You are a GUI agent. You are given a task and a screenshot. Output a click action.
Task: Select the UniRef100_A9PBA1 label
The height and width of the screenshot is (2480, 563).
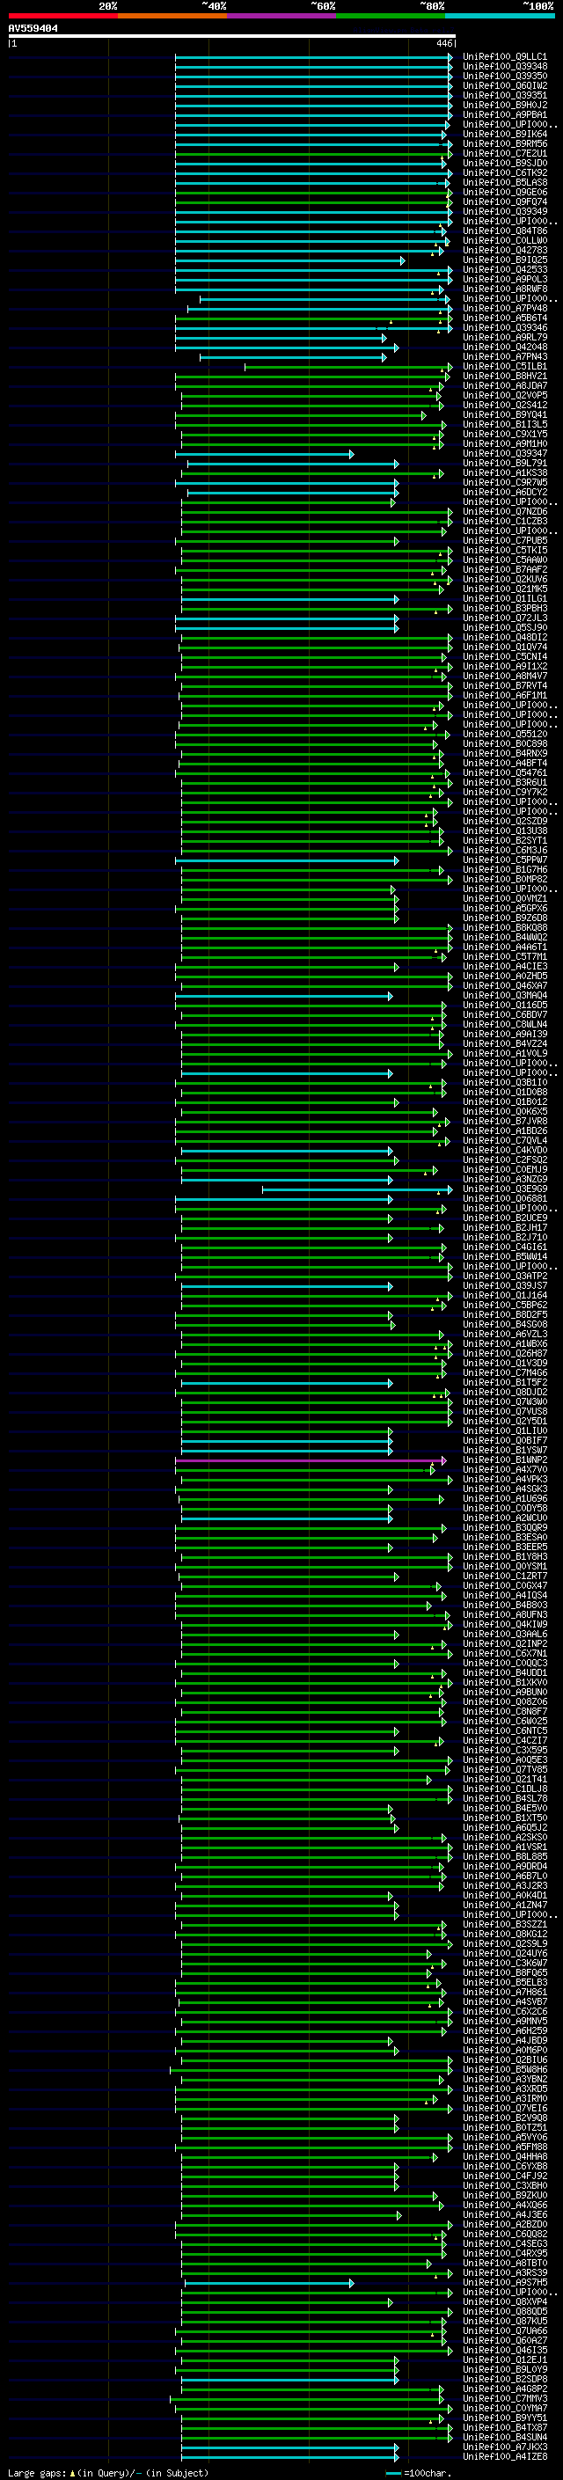[x=504, y=114]
